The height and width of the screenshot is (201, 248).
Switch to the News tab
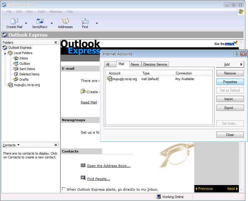[x=135, y=64]
